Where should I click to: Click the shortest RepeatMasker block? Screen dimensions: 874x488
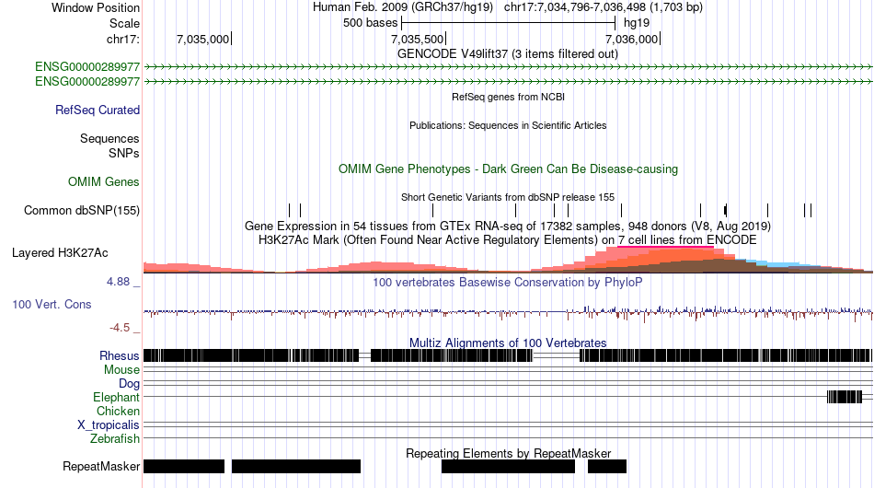[x=607, y=466]
